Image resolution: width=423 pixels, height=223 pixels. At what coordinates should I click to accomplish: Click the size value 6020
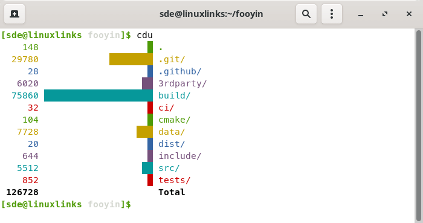pyautogui.click(x=28, y=83)
